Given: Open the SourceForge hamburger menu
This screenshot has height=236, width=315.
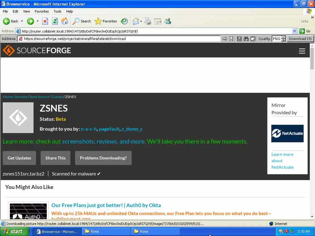Looking at the screenshot, I should click(x=302, y=51).
